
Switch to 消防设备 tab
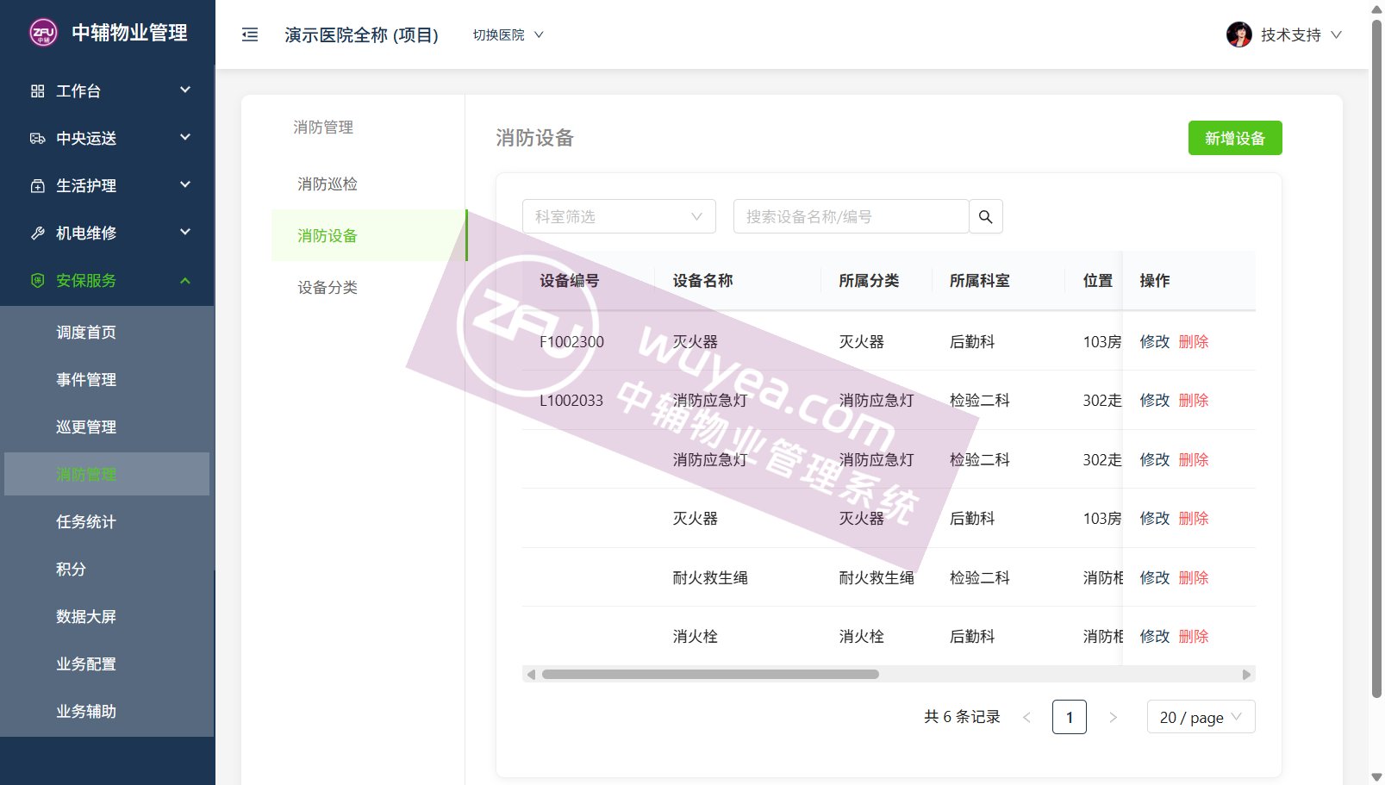click(x=369, y=235)
